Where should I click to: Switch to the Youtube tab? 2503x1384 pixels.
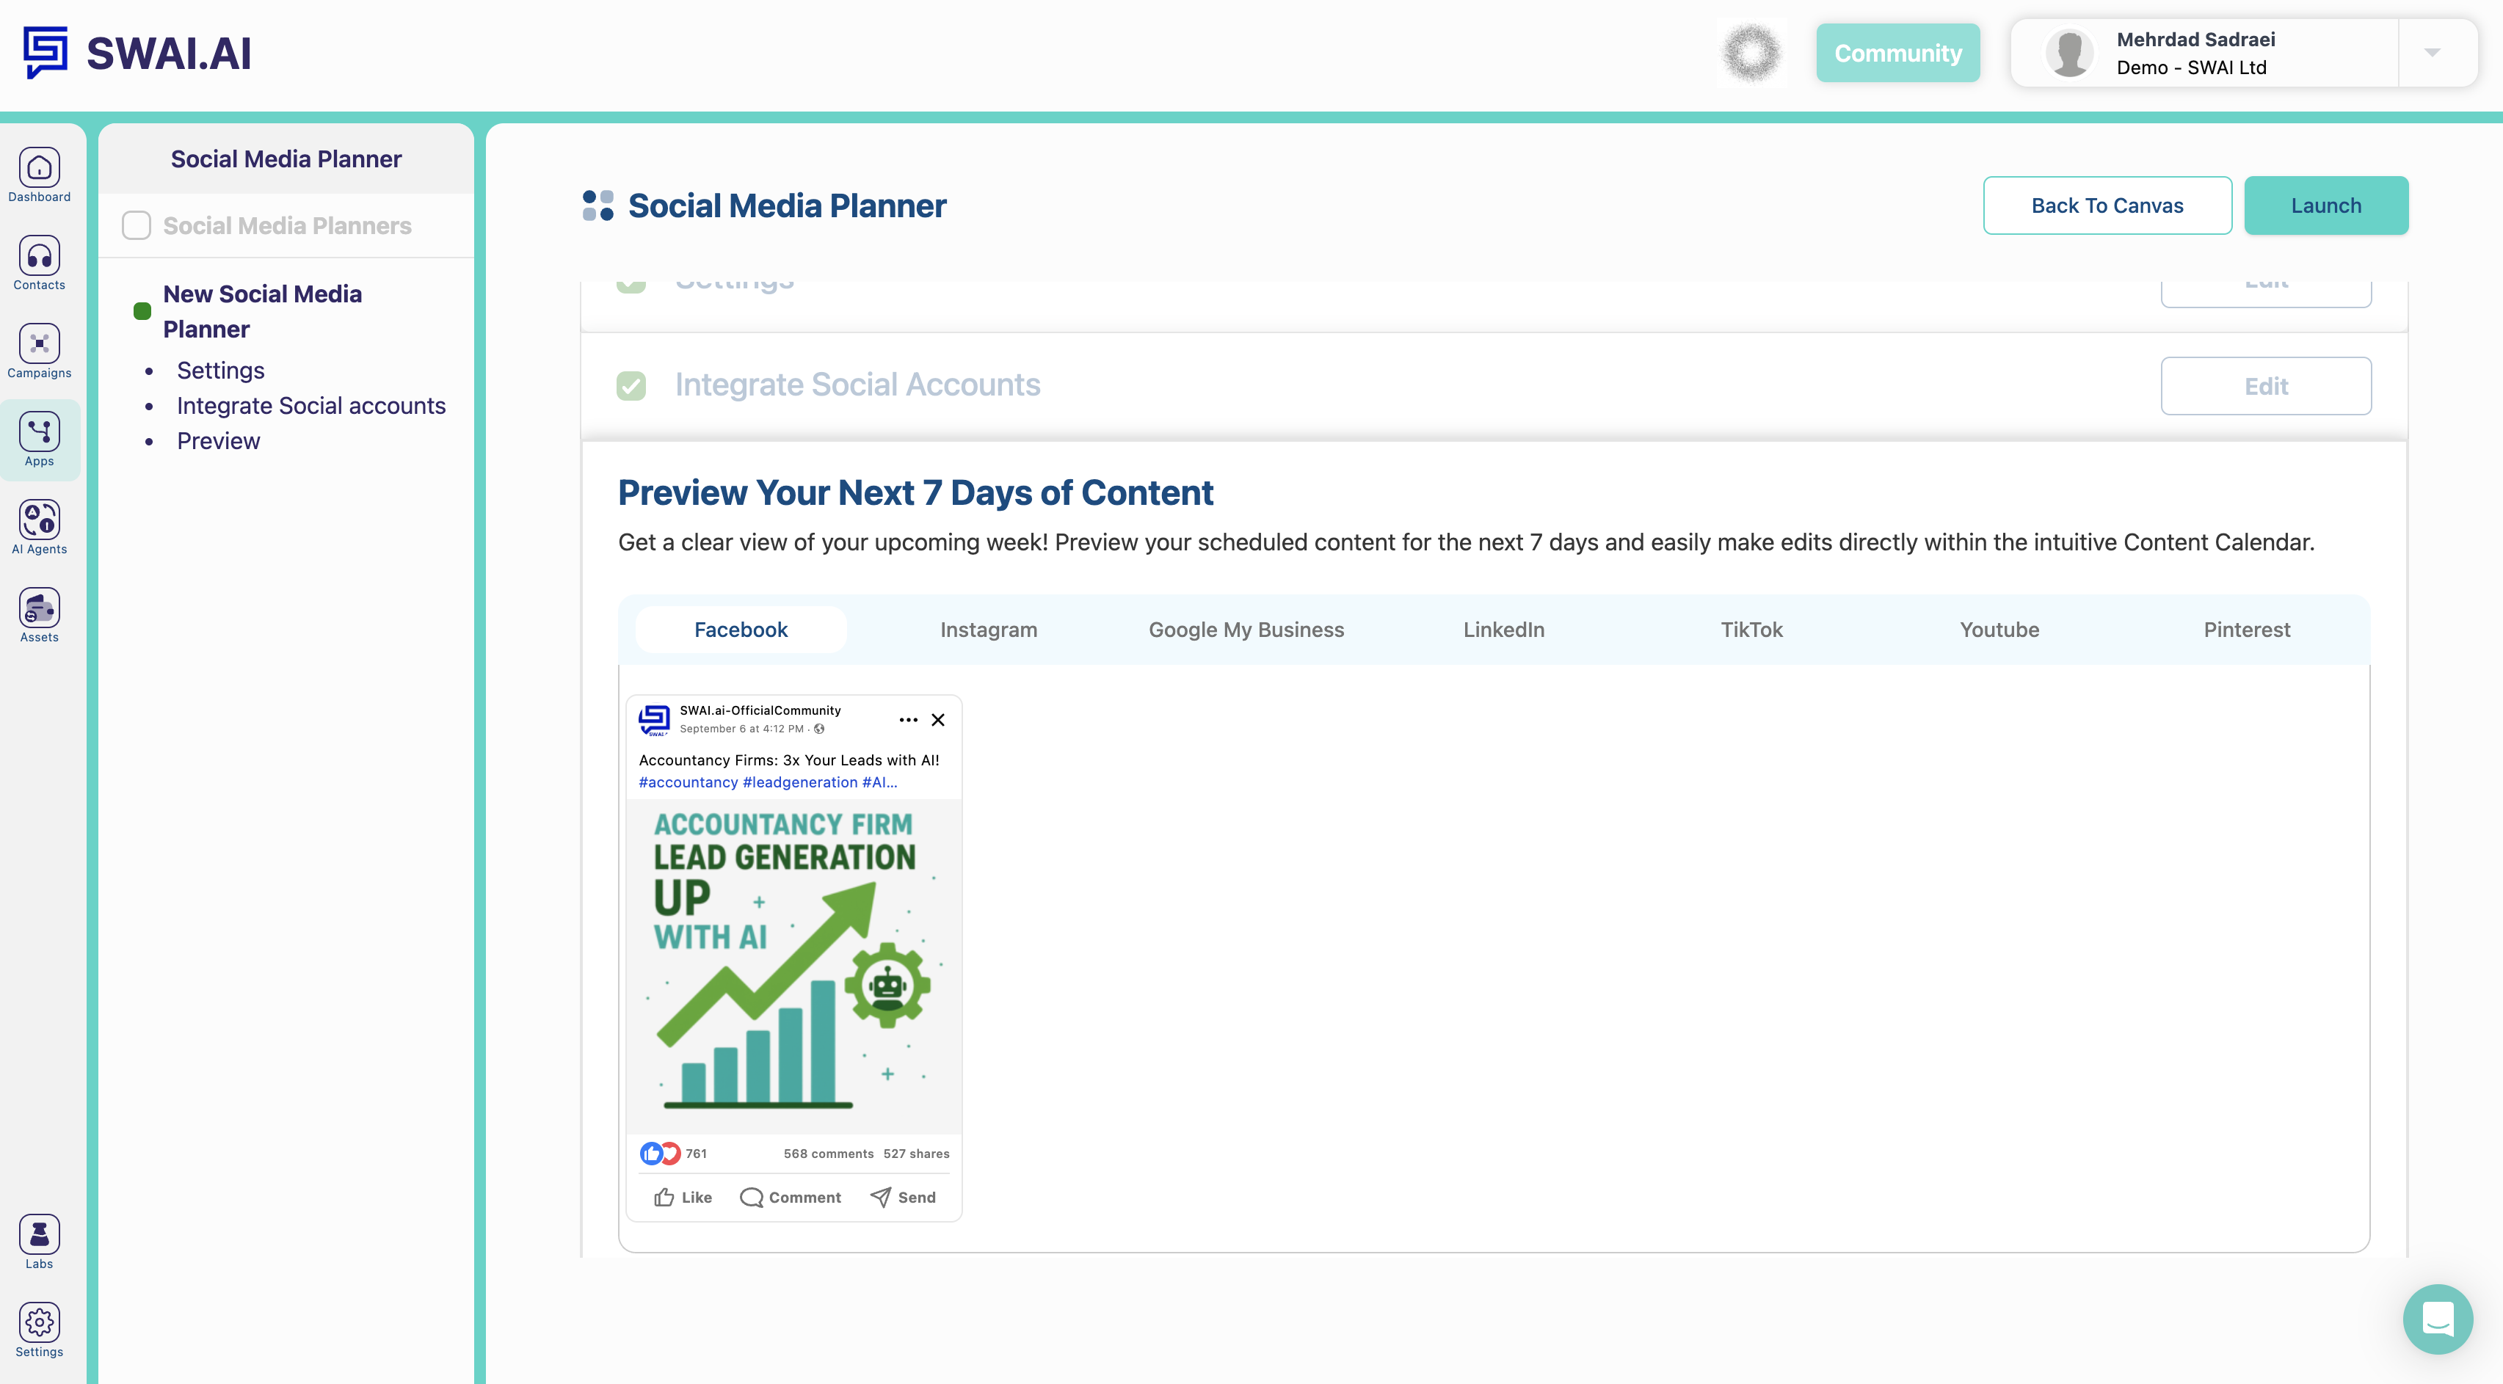click(x=1999, y=630)
